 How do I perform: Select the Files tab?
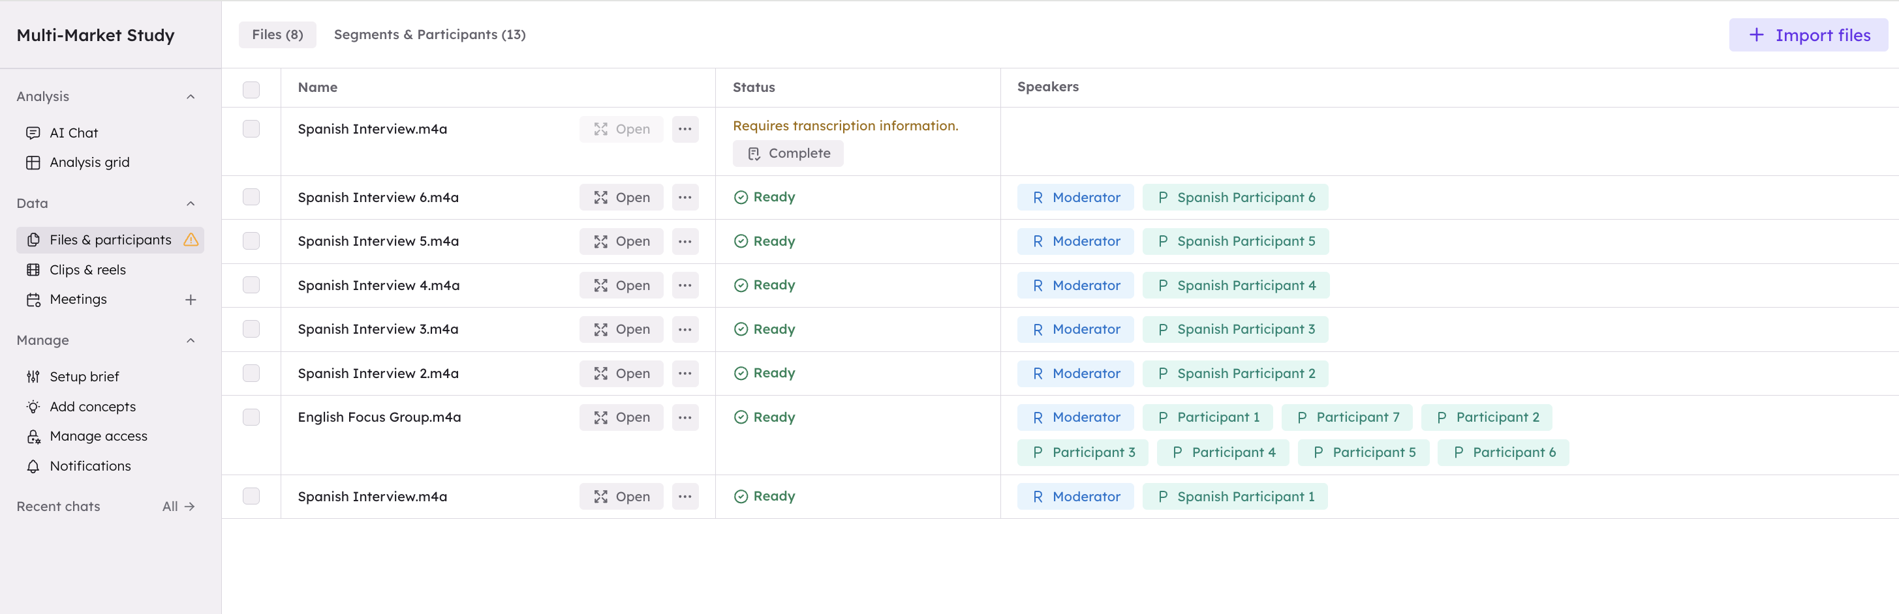pyautogui.click(x=277, y=35)
